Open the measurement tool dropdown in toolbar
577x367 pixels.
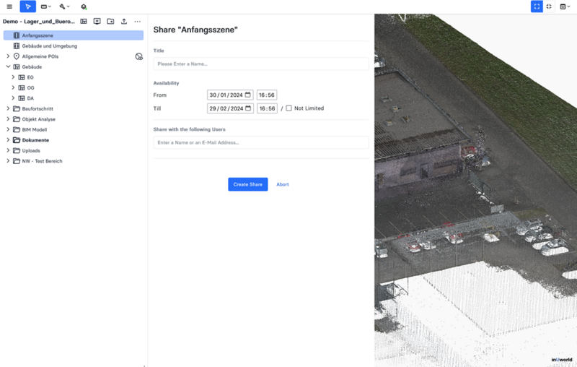45,7
